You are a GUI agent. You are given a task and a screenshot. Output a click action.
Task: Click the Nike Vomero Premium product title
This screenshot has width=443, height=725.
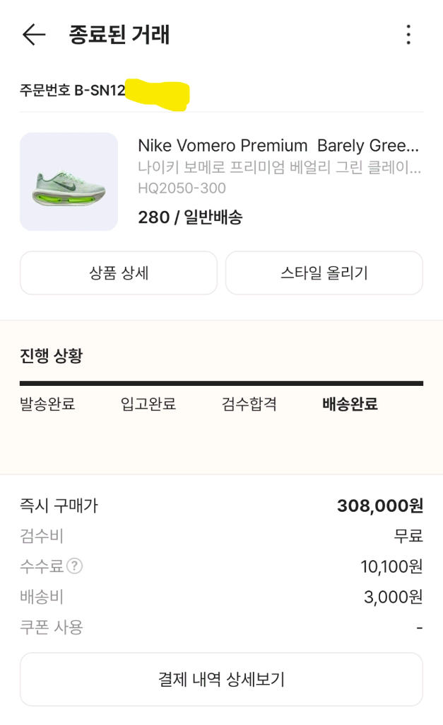tap(279, 146)
